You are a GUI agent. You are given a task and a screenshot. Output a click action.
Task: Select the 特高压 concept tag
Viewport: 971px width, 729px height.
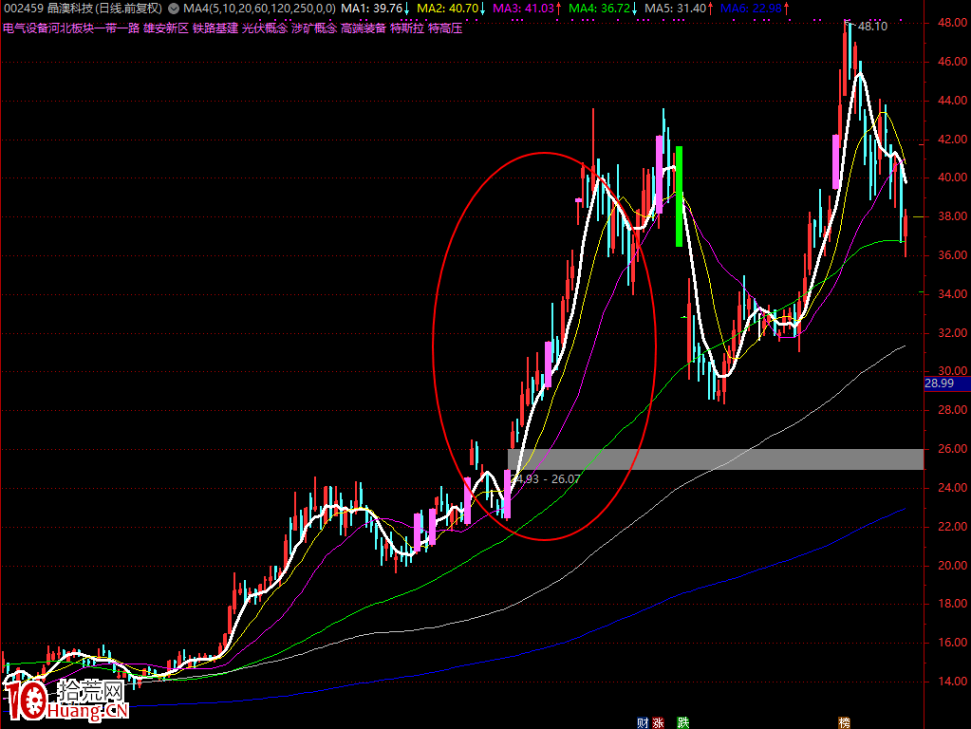pos(444,28)
